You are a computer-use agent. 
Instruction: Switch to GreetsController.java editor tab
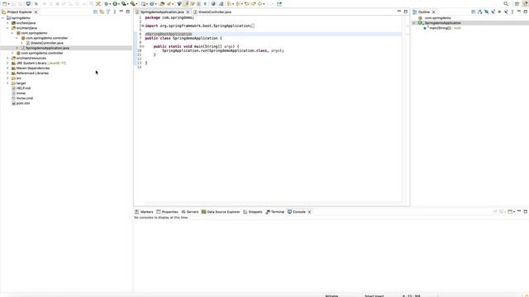[x=215, y=12]
